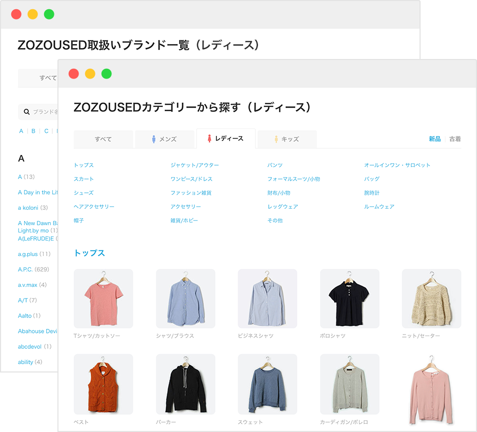Open the ビジネスシャツ thumbnail
Viewport: 477px width, 432px height.
pyautogui.click(x=267, y=299)
